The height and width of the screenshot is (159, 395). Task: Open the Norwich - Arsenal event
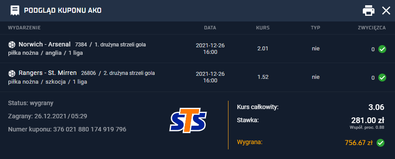click(44, 45)
